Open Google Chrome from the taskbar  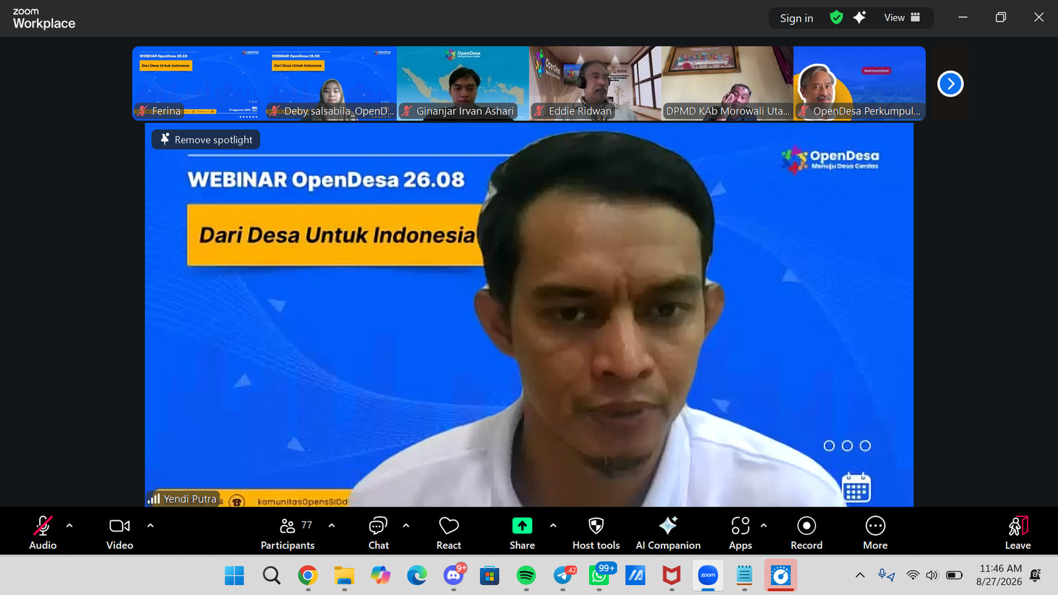click(307, 576)
